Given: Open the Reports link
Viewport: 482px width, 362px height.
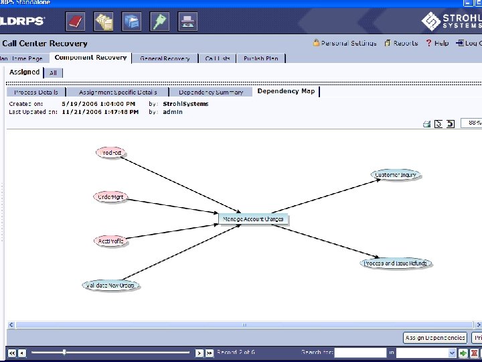Looking at the screenshot, I should click(402, 43).
